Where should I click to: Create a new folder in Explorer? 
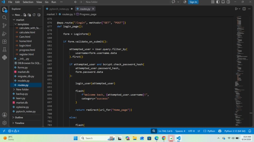pos(29,15)
